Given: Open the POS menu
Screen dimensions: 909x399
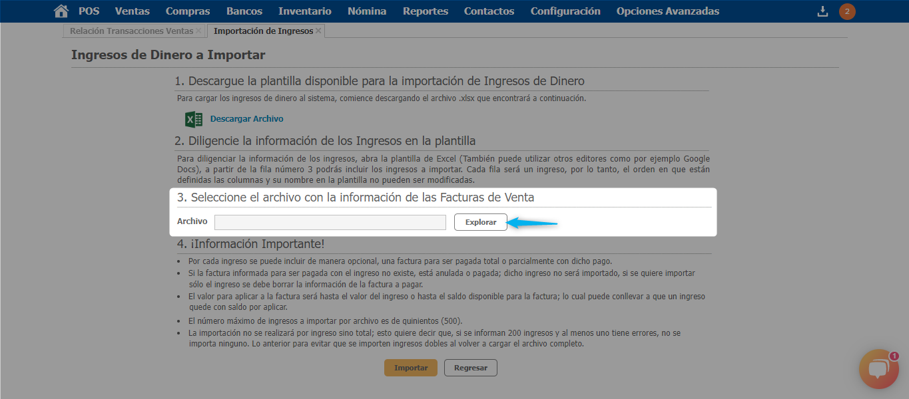Looking at the screenshot, I should 89,11.
